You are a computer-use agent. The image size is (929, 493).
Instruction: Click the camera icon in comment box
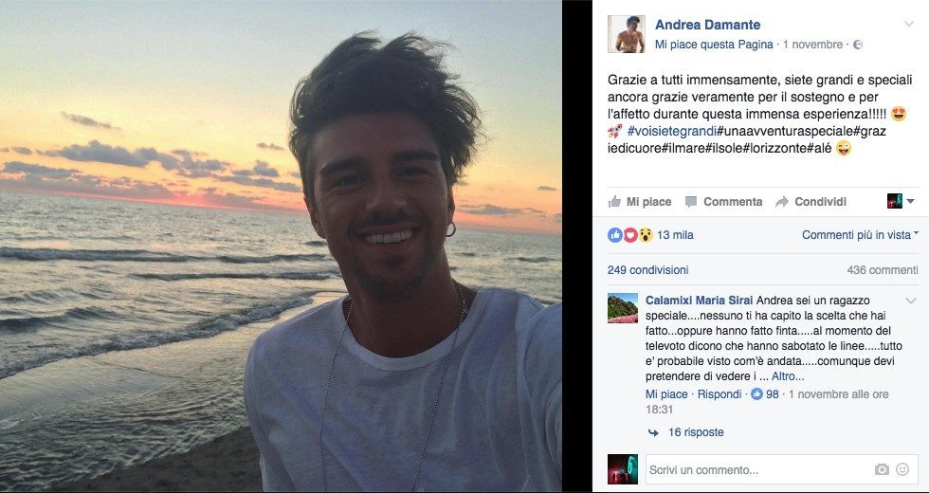click(882, 470)
